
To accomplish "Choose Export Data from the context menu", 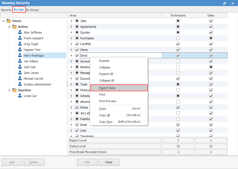I will (x=107, y=88).
